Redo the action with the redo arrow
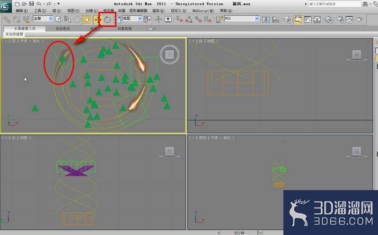Viewport: 378px width, 235px height. (49, 4)
